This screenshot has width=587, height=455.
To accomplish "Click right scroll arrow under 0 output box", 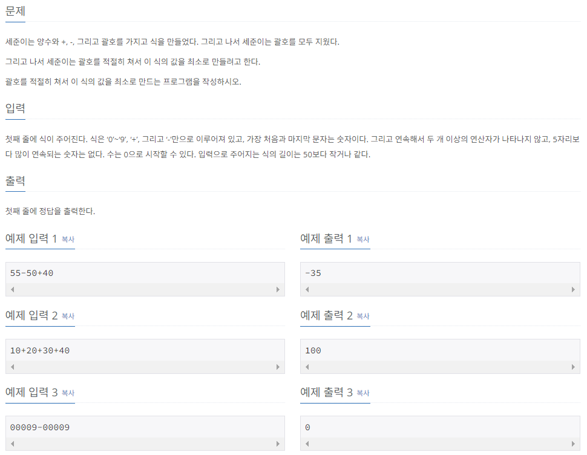I will point(572,444).
